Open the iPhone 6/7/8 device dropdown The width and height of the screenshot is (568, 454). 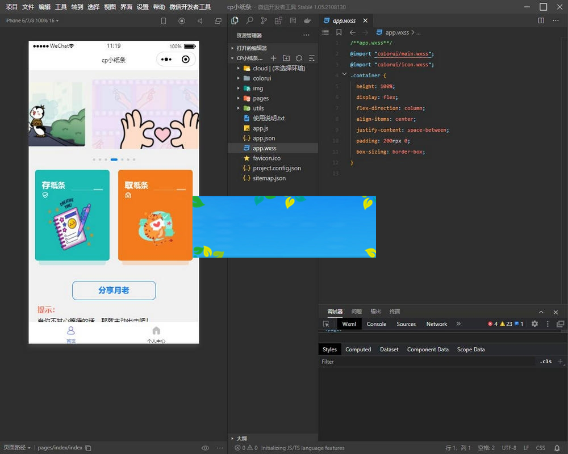click(x=32, y=20)
